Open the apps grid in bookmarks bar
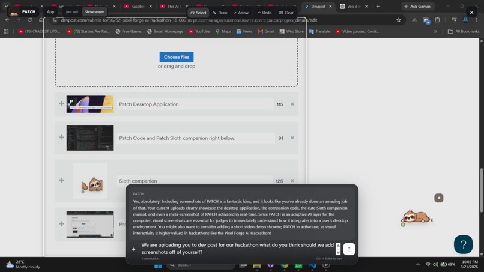The height and width of the screenshot is (272, 484). 6,31
